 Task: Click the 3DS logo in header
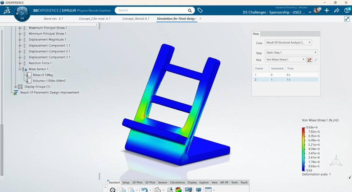pyautogui.click(x=7, y=10)
